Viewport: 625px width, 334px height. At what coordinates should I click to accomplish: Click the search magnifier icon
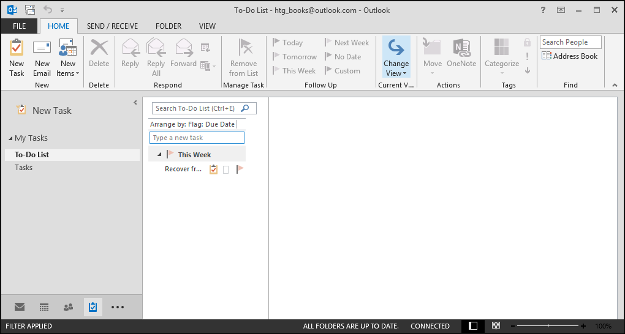click(x=245, y=108)
